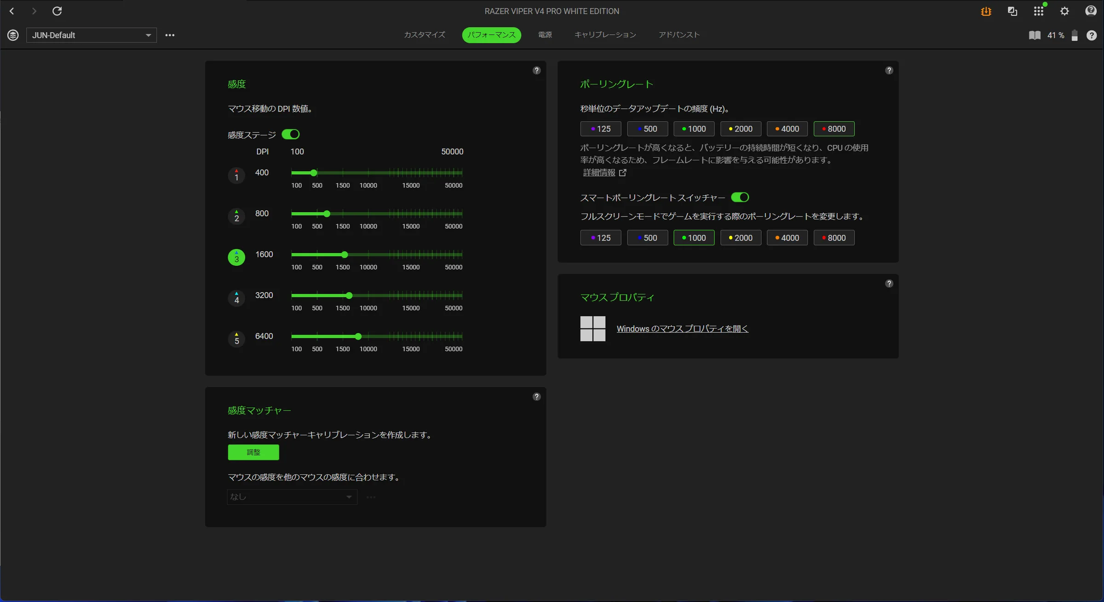Set polling rate to 4000 Hz

(x=787, y=129)
